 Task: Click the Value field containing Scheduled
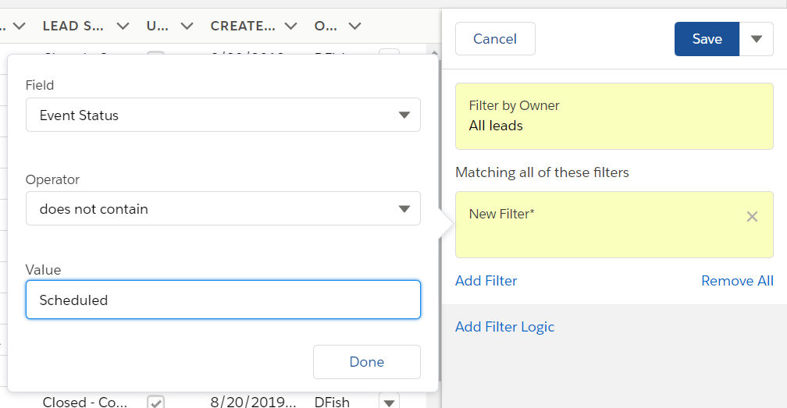point(223,300)
